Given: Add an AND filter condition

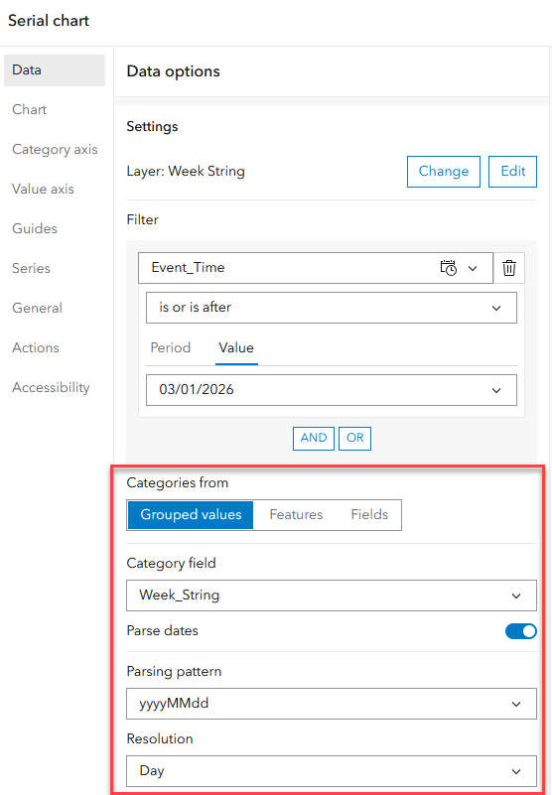Looking at the screenshot, I should [x=314, y=438].
